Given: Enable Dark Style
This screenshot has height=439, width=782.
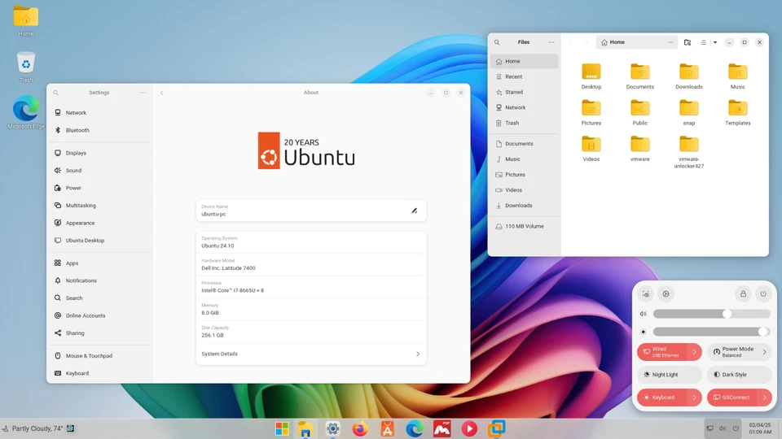Looking at the screenshot, I should pos(739,375).
